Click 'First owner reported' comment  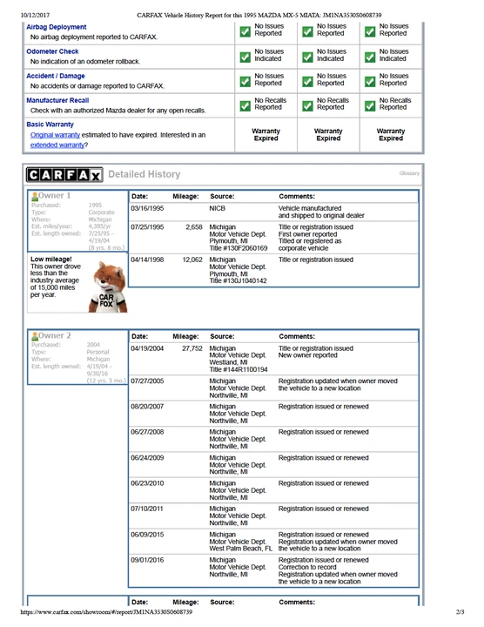308,234
